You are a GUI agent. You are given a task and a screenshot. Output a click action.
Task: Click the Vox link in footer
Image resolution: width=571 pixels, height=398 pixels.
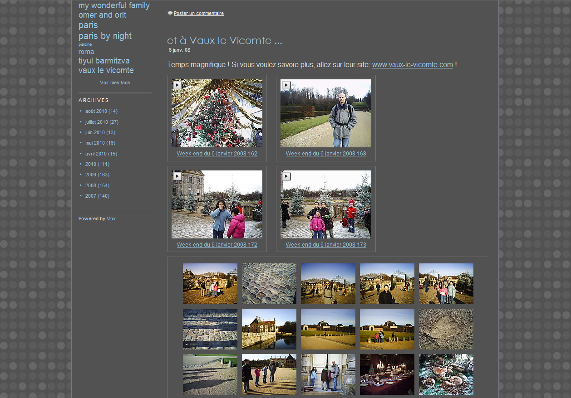[111, 218]
